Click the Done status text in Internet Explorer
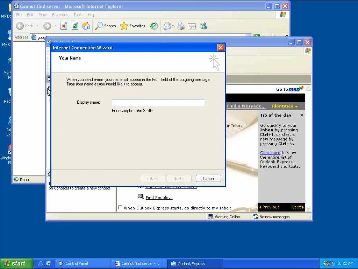This screenshot has width=358, height=269. pyautogui.click(x=24, y=180)
